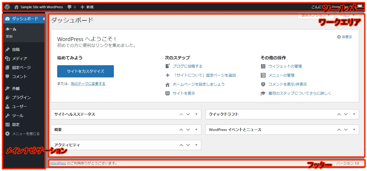367x171 pixels.
Task: Toggle the サイトヘルスステータス panel triangle
Action: click(x=196, y=114)
